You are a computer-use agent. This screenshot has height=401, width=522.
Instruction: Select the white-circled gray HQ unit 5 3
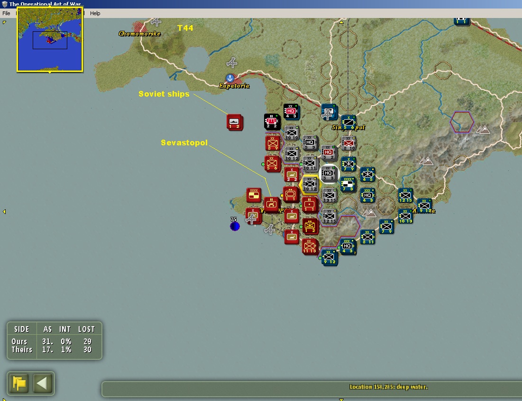click(x=329, y=174)
